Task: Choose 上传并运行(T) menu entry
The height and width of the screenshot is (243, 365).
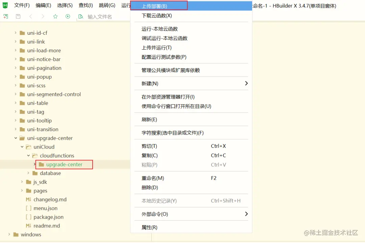Action: coord(191,48)
